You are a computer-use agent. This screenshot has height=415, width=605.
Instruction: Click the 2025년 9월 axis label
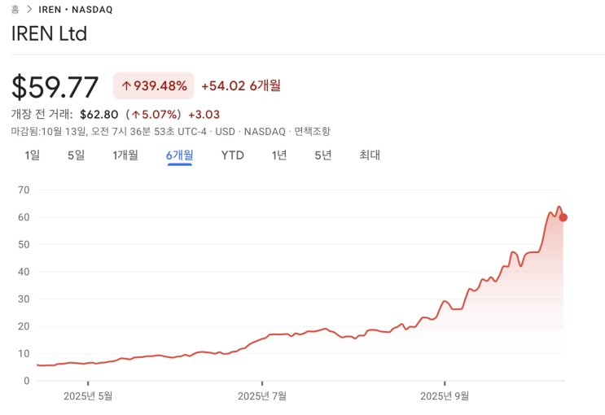[x=445, y=396]
